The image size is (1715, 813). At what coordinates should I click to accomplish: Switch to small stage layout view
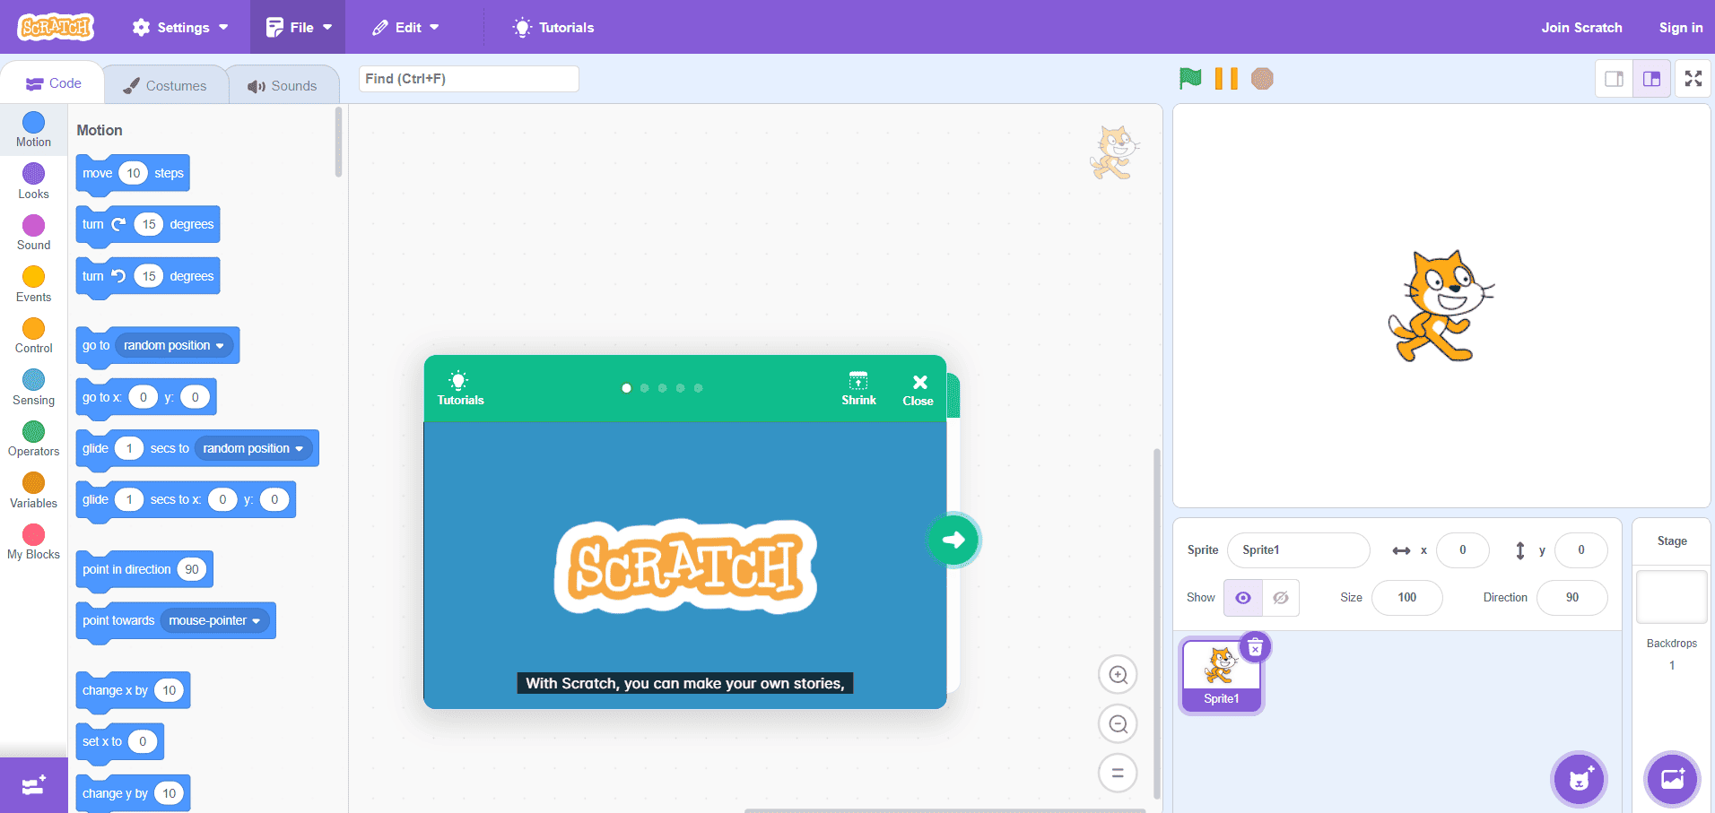(1614, 79)
